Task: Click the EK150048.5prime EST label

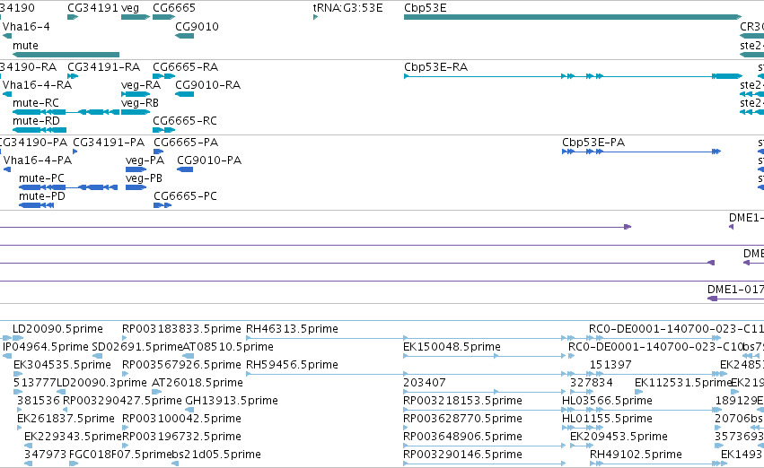Action: [452, 347]
